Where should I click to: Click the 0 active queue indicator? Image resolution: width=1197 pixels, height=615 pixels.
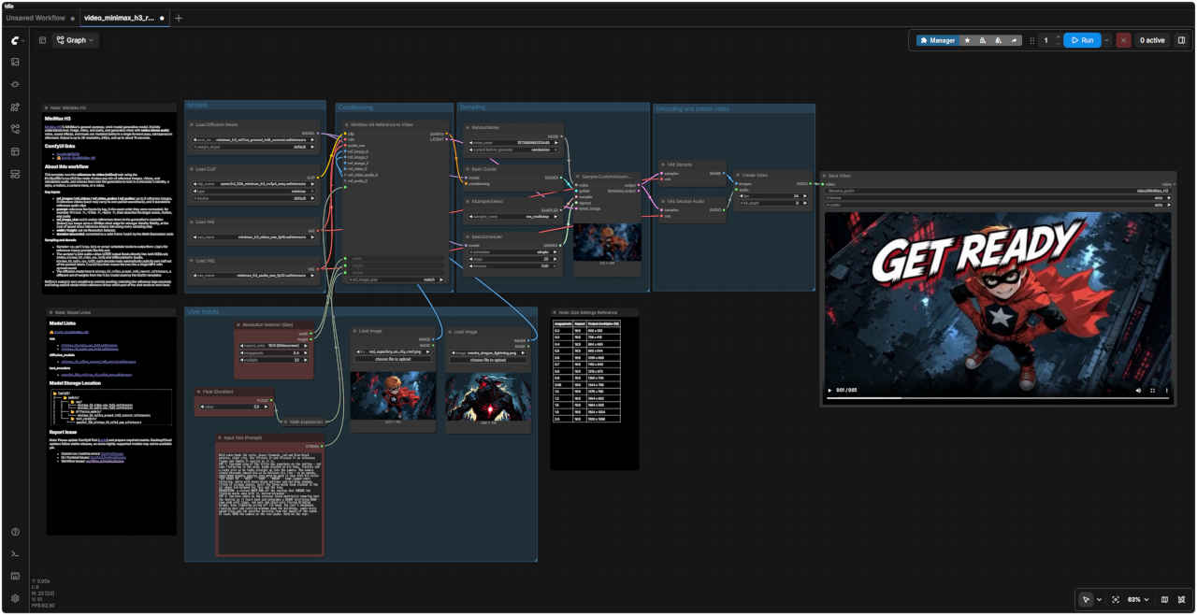1152,40
